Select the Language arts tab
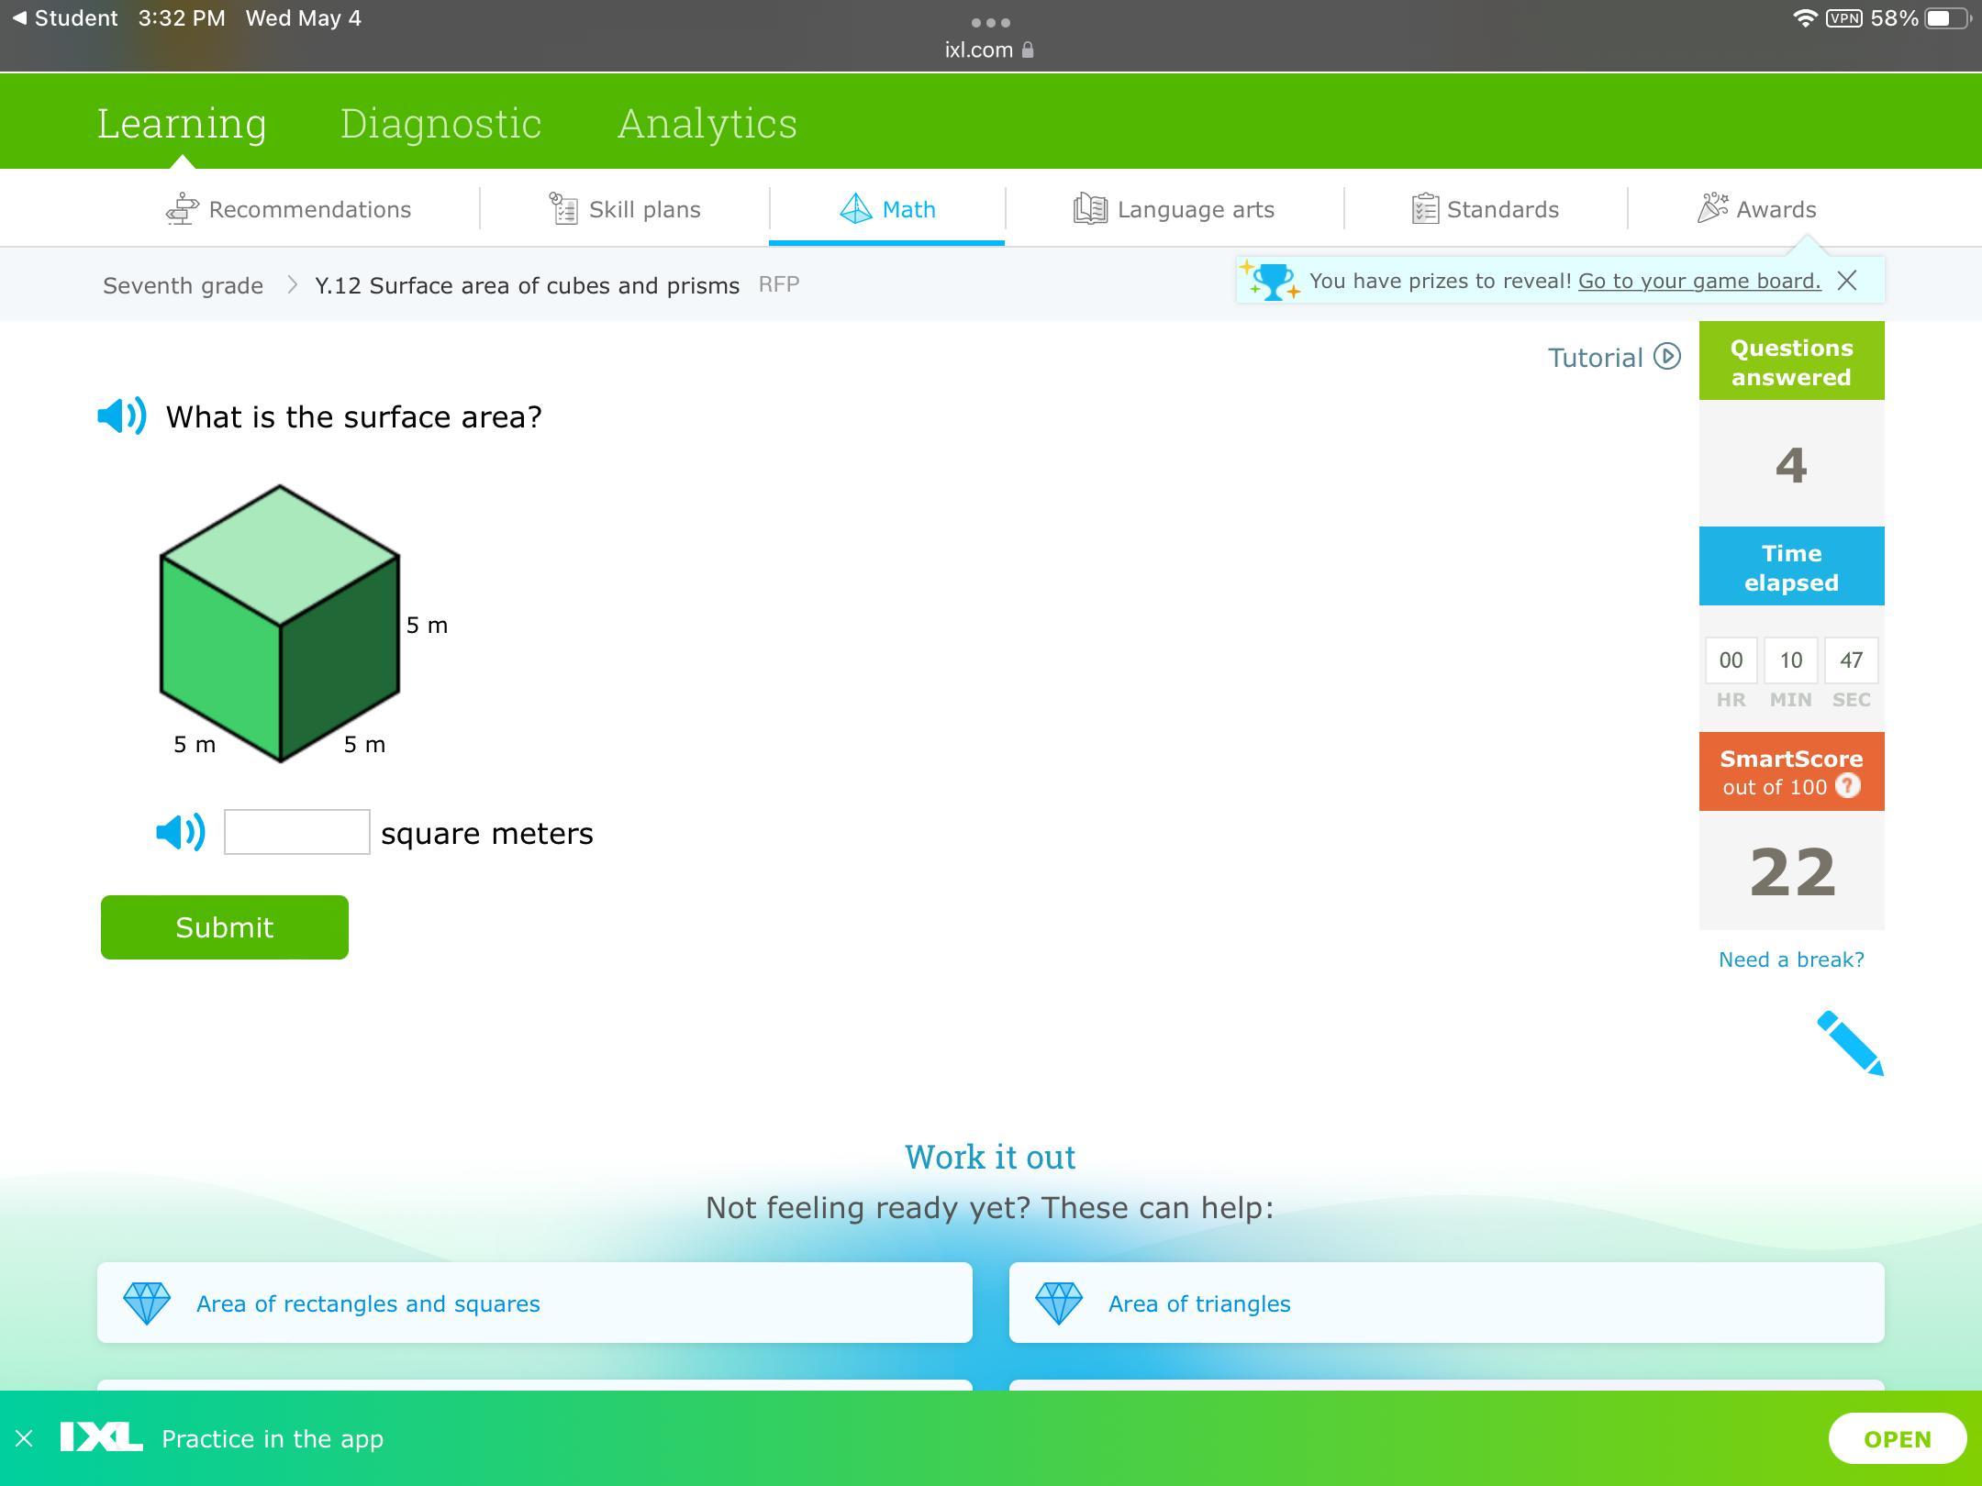Image resolution: width=1982 pixels, height=1486 pixels. coord(1174,209)
